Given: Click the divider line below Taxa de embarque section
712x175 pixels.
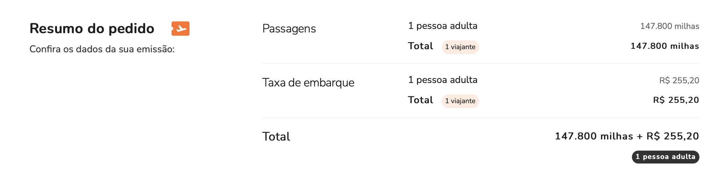Looking at the screenshot, I should click(481, 117).
